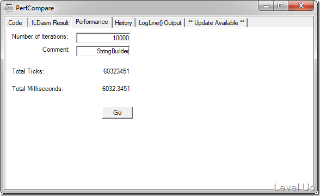
Task: Select the Performance tab
Action: tap(92, 22)
